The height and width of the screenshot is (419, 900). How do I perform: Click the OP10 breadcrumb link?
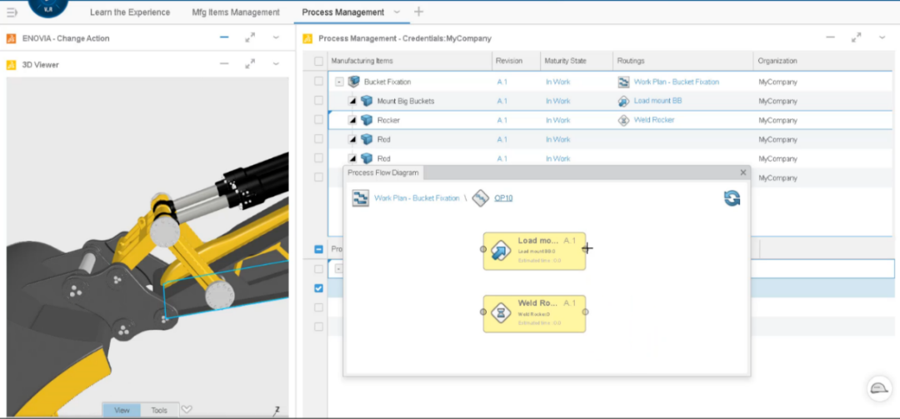503,198
